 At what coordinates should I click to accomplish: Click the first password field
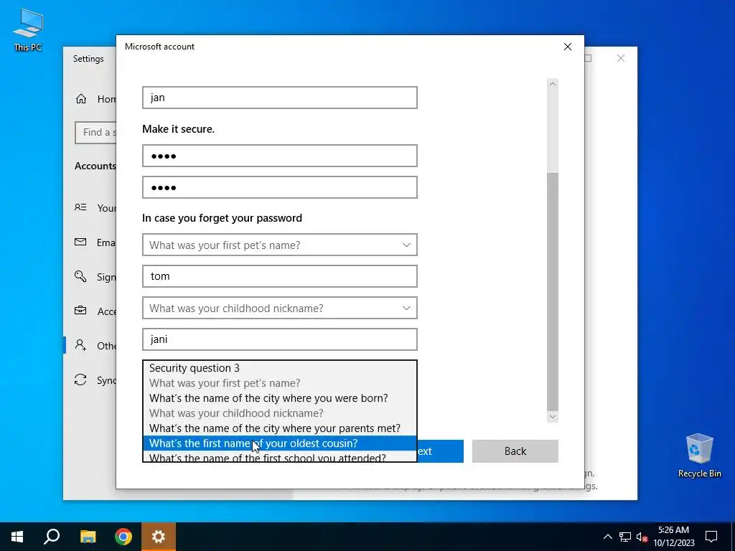pyautogui.click(x=280, y=156)
